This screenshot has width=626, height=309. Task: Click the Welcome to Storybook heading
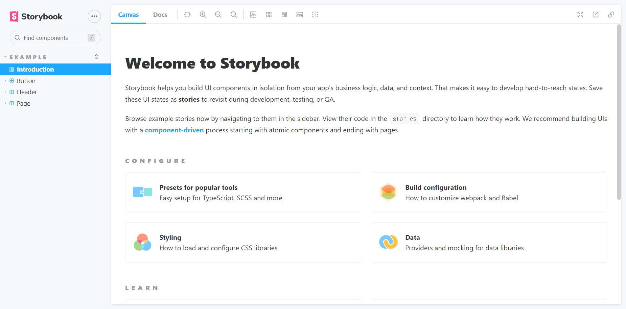[x=212, y=63]
